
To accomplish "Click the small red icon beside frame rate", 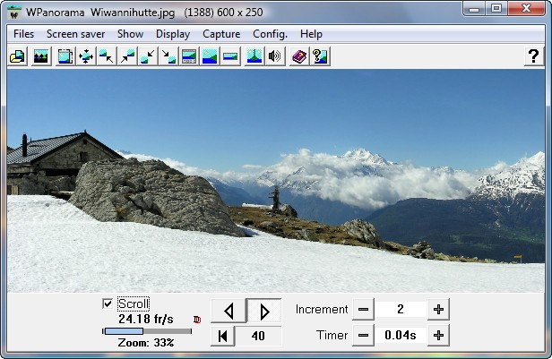I will point(197,319).
